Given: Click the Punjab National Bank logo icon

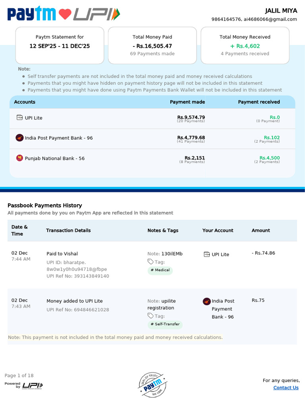Looking at the screenshot, I should pyautogui.click(x=19, y=158).
